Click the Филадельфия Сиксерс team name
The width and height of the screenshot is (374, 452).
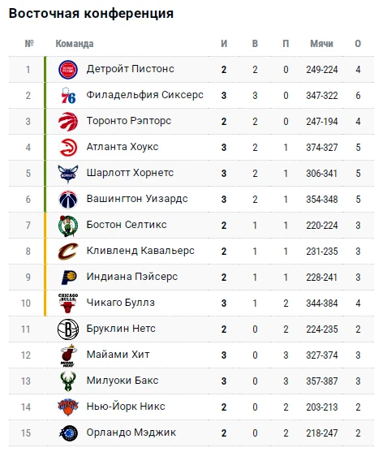point(145,95)
